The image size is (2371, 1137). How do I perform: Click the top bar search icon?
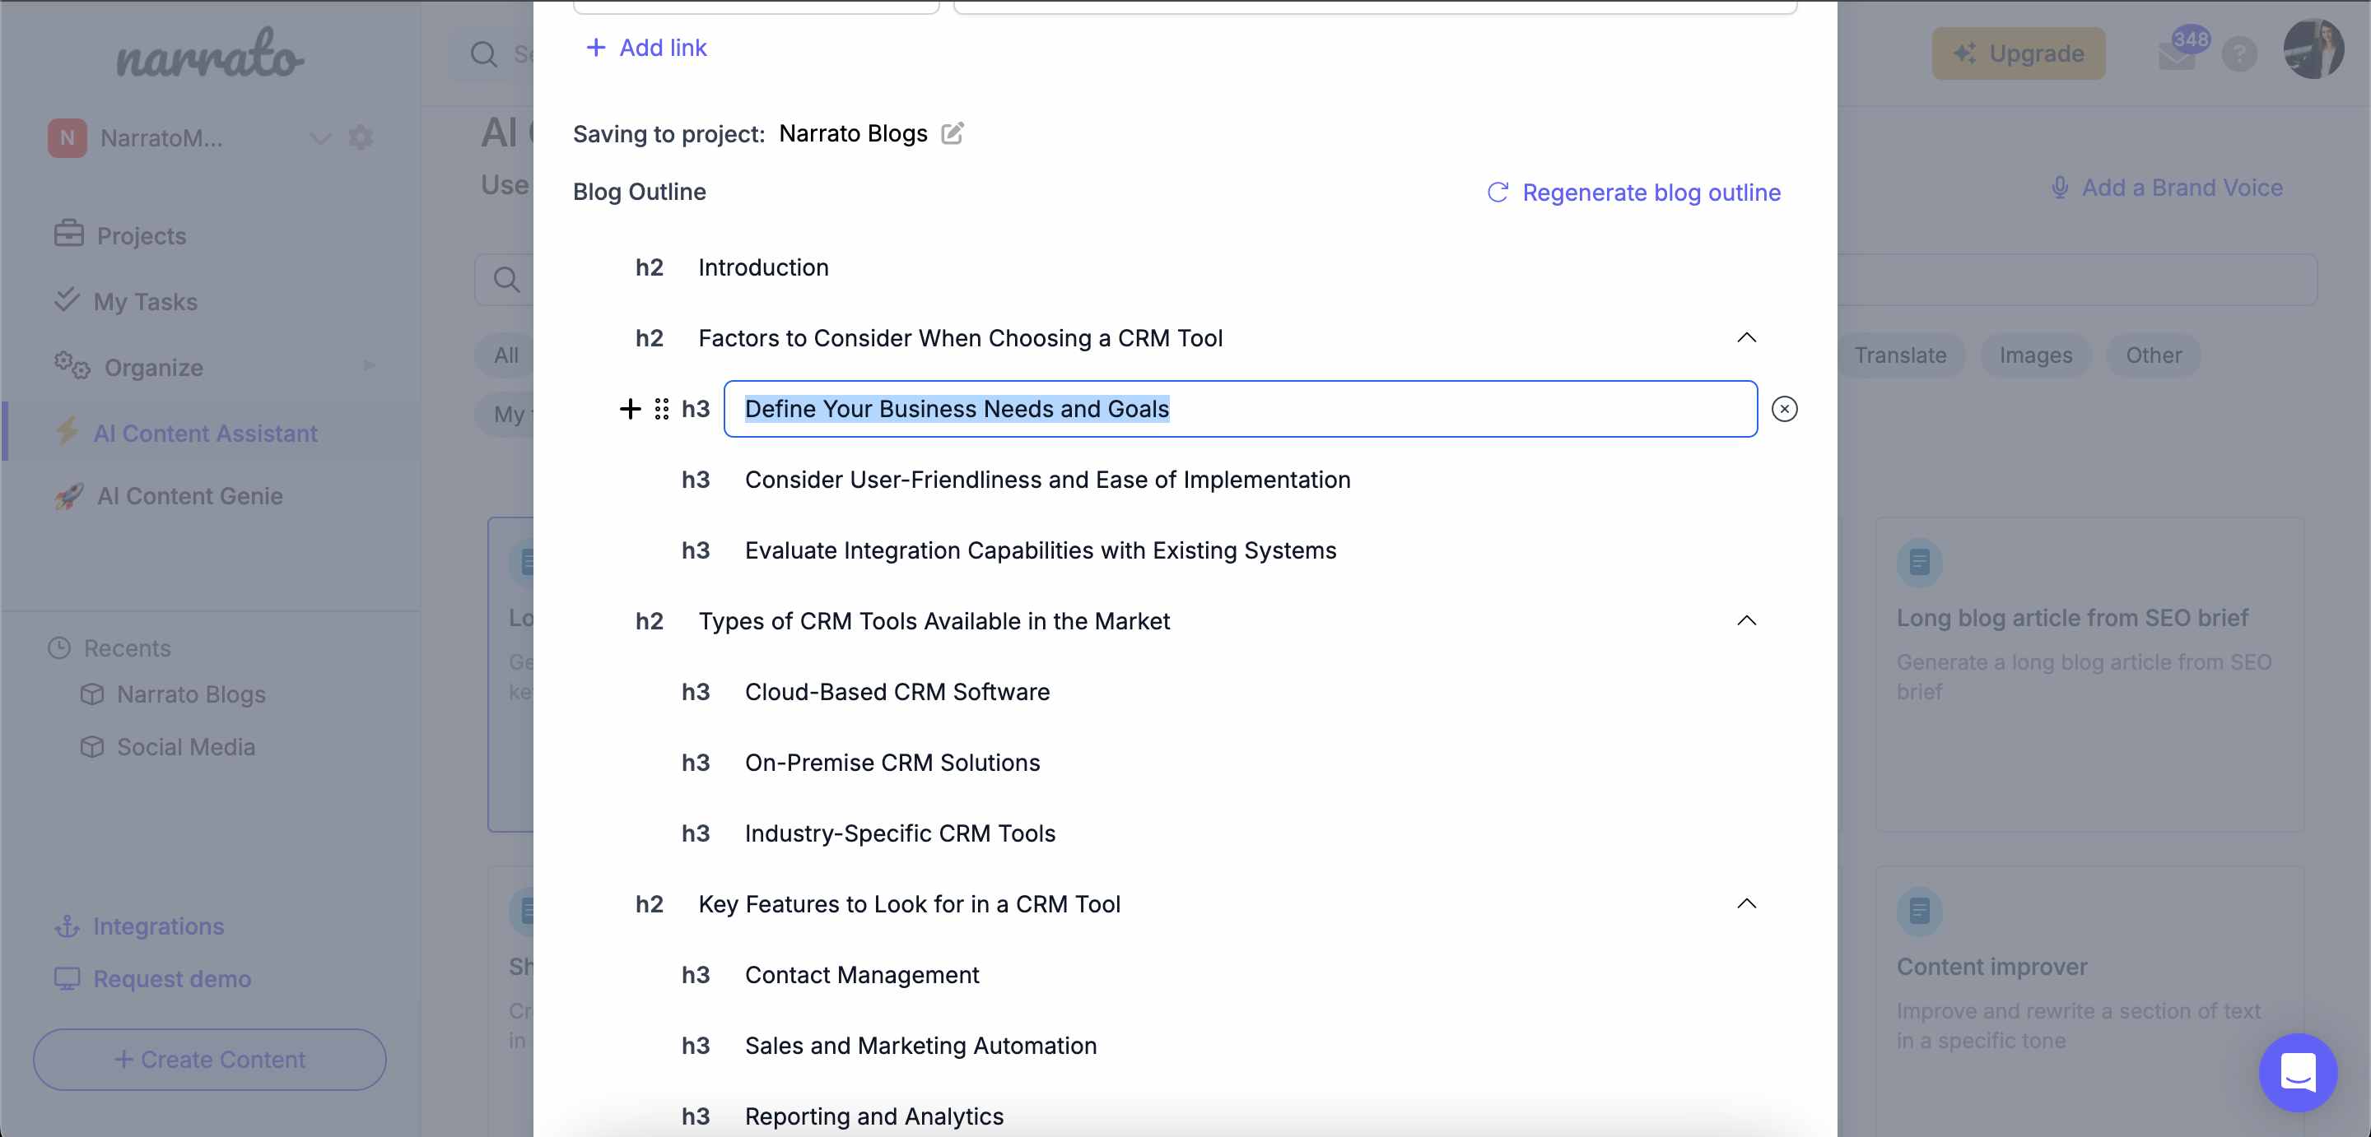(483, 54)
